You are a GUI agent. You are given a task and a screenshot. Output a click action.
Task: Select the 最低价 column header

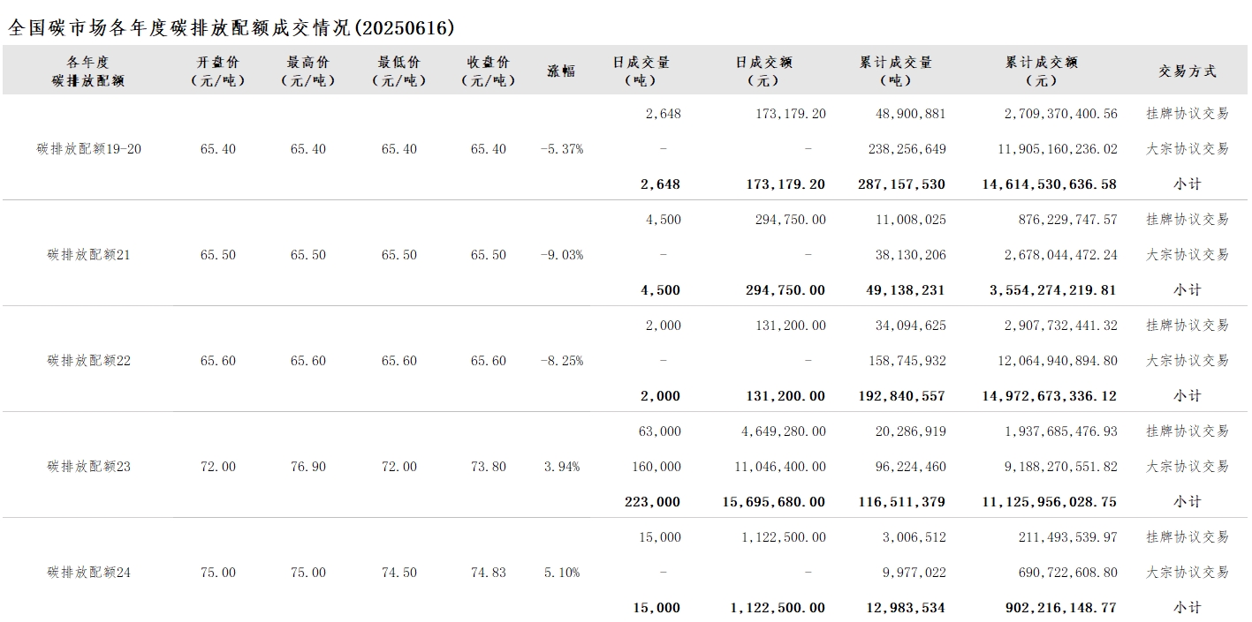[x=399, y=71]
